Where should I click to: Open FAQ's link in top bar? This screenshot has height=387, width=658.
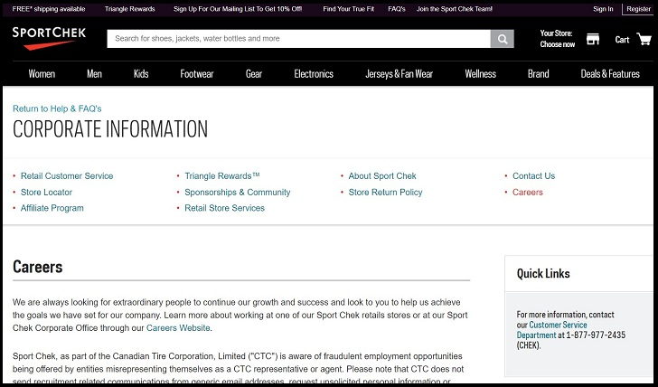(x=397, y=9)
